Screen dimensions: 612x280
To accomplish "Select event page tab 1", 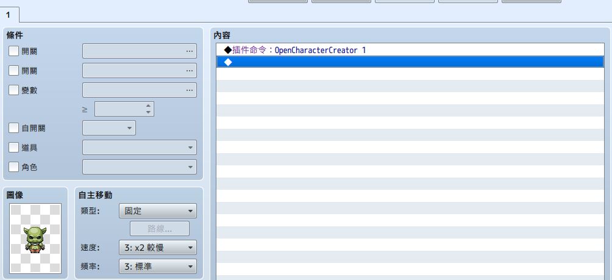I will (x=9, y=15).
